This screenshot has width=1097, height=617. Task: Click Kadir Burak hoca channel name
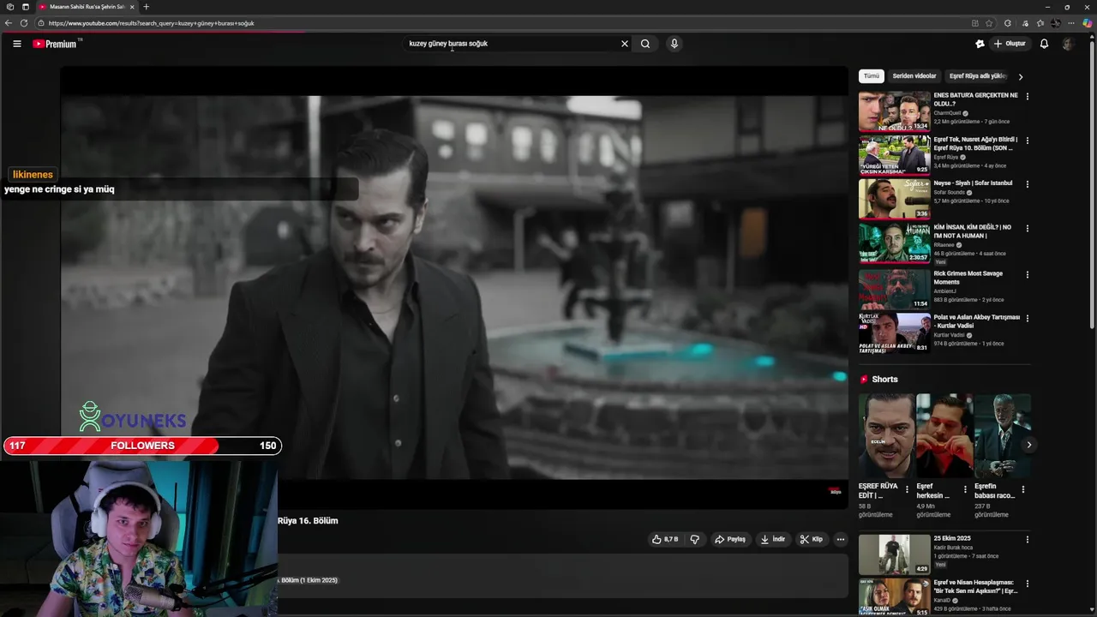[953, 548]
